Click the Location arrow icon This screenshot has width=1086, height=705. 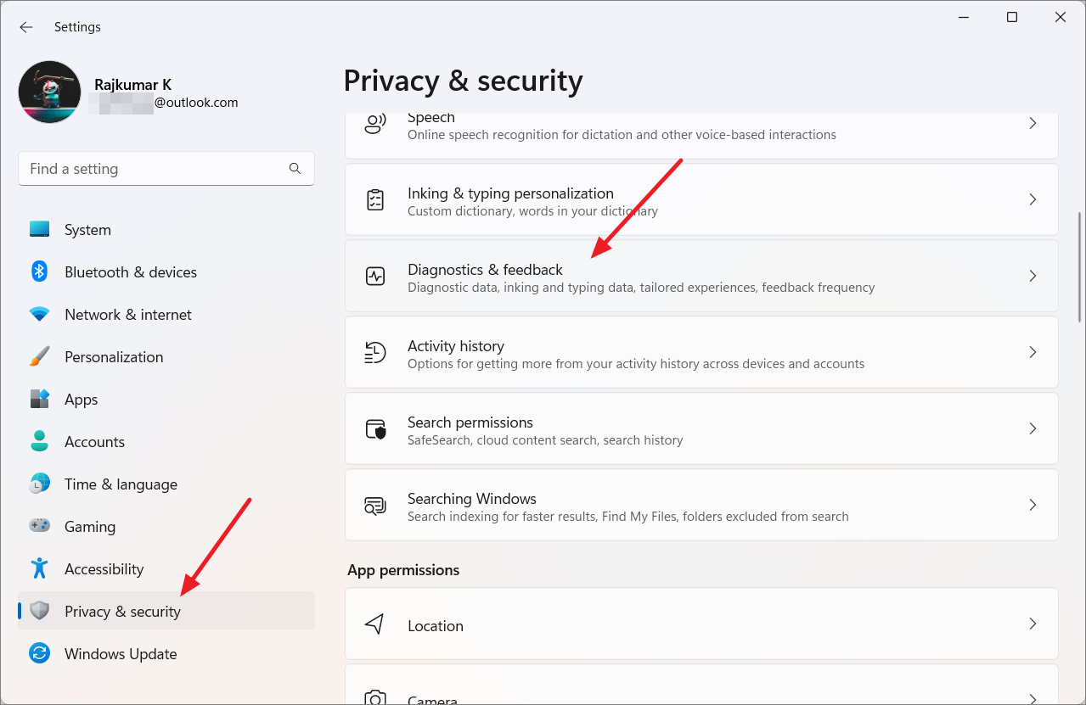tap(375, 625)
